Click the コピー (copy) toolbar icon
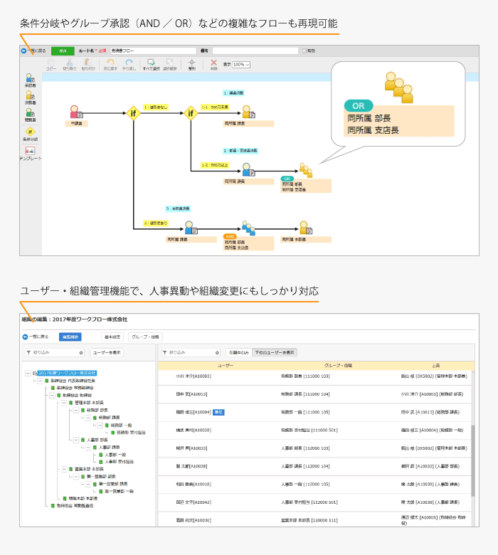 51,63
